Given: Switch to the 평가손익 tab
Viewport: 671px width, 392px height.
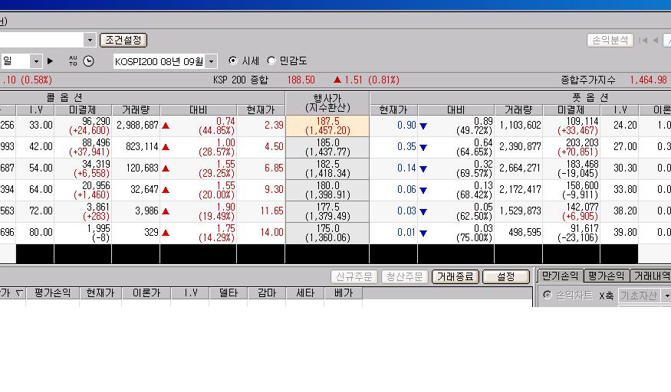Looking at the screenshot, I should click(x=606, y=276).
